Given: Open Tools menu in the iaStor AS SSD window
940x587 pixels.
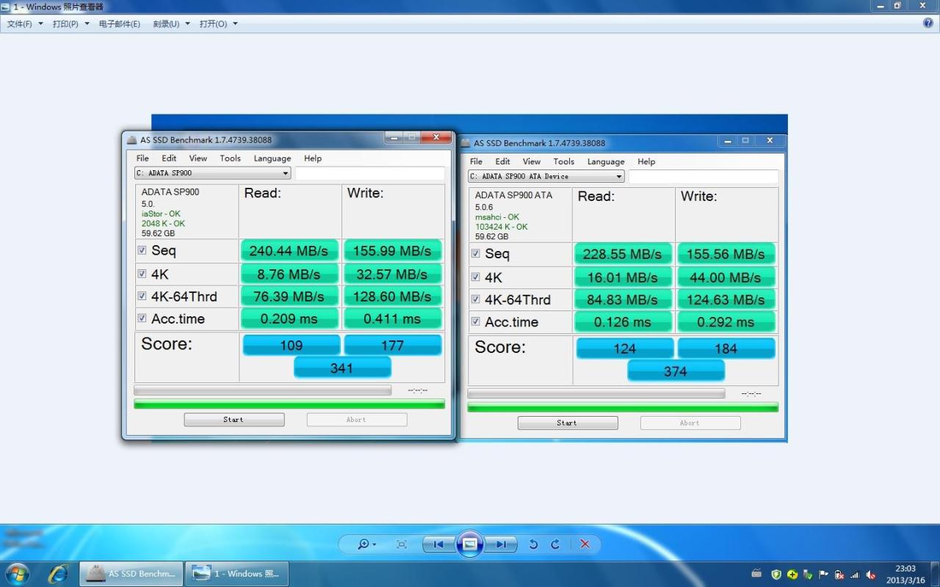Looking at the screenshot, I should 230,158.
